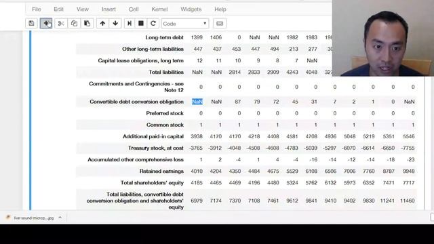
Task: Open the Cell menu
Action: point(134,9)
